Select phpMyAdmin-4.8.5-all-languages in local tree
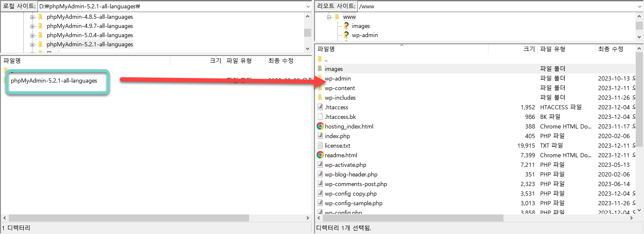 tap(90, 17)
